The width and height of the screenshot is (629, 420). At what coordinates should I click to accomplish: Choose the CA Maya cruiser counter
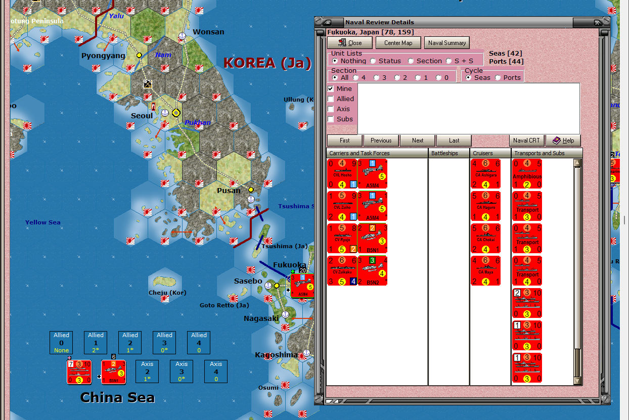(485, 271)
